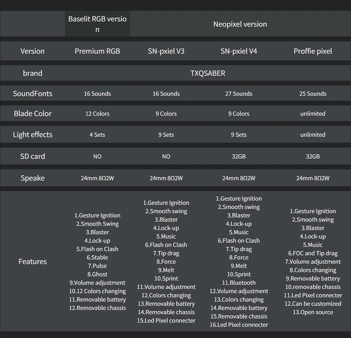
Task: Click the Light effects row label
Action: pos(33,135)
